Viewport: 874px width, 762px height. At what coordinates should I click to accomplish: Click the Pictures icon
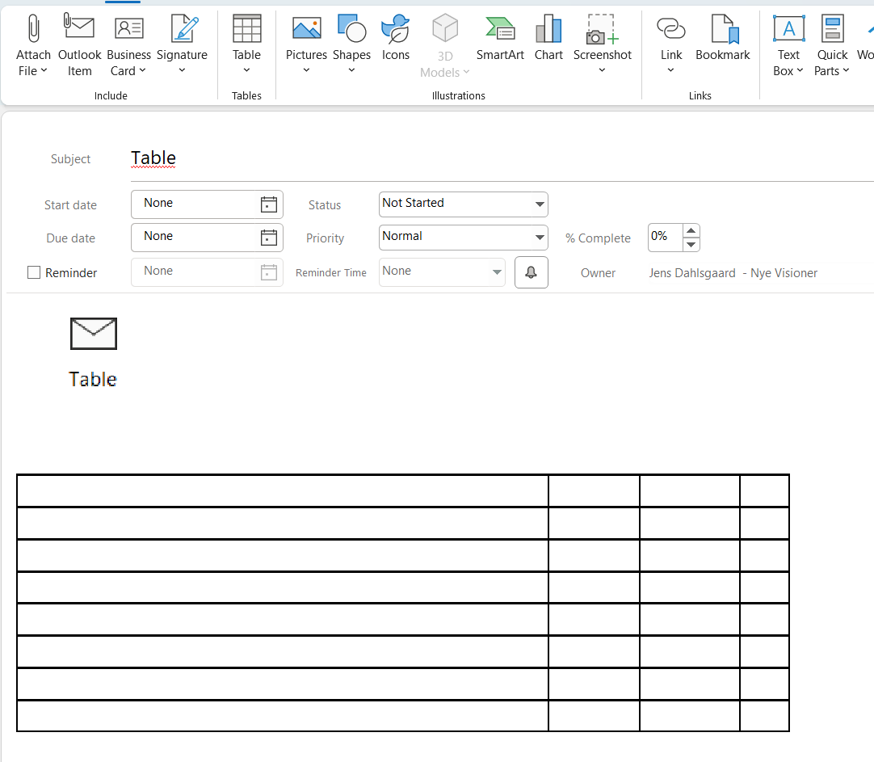[307, 27]
